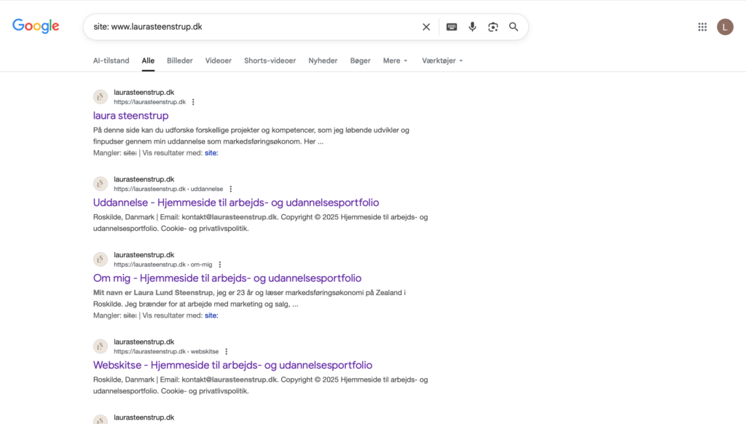The image size is (746, 424).
Task: Open the 'Uddannelse - Hjemmeside' result link
Action: [236, 203]
